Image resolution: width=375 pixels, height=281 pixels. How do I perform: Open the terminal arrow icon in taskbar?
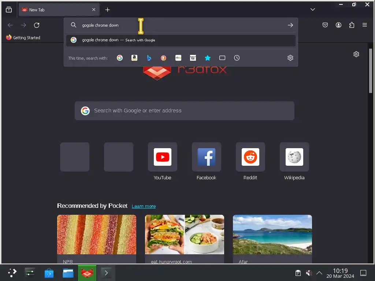point(106,273)
